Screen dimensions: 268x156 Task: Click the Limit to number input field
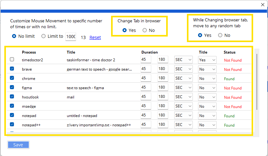71,37
